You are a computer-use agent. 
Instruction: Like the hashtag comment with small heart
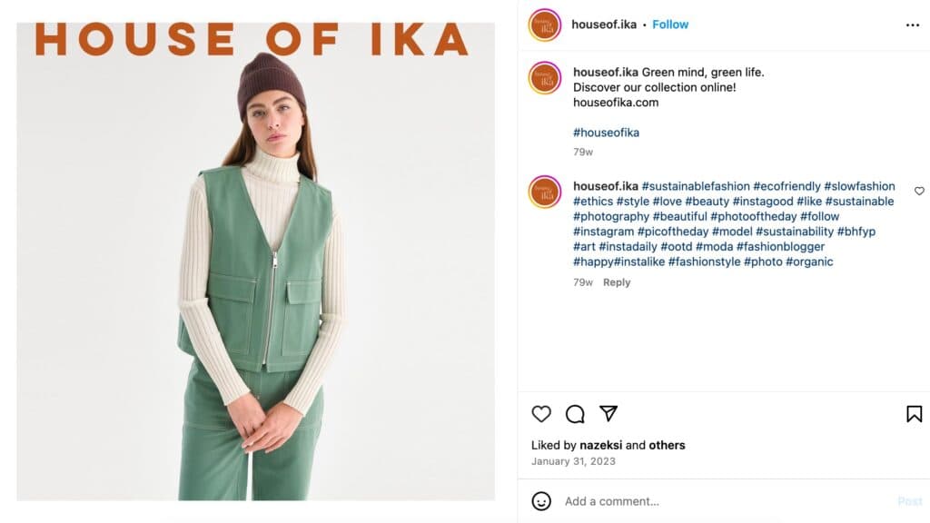[919, 192]
